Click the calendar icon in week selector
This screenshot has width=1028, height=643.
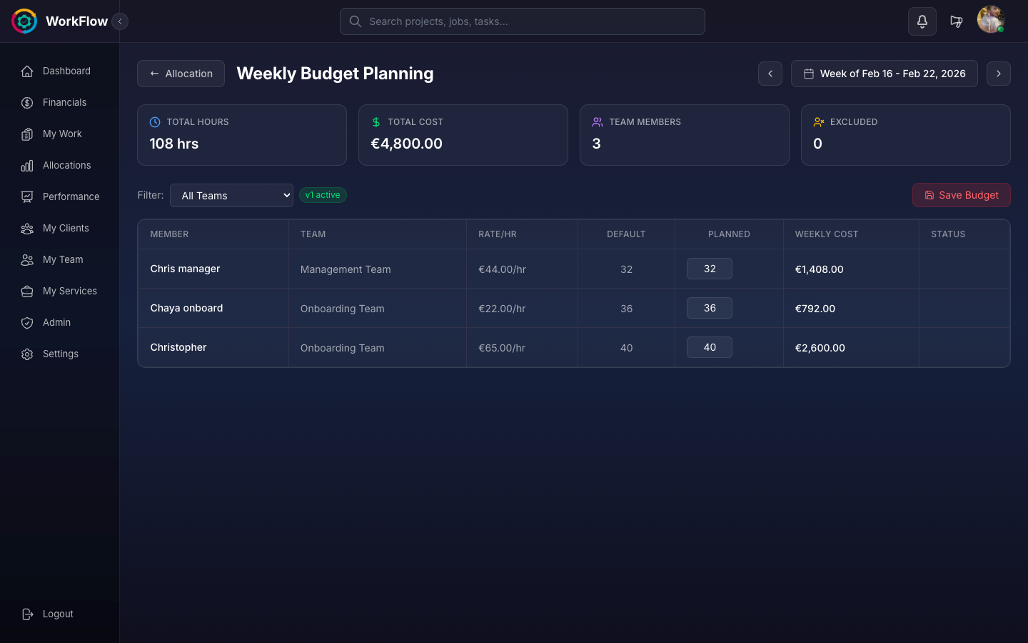click(x=809, y=74)
